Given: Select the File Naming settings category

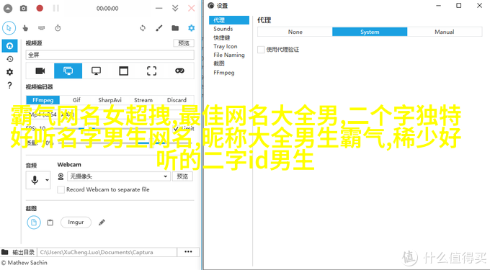Looking at the screenshot, I should point(229,55).
